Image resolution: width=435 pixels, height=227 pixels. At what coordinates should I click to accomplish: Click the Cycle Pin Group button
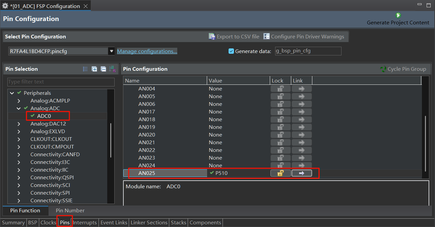(x=403, y=69)
